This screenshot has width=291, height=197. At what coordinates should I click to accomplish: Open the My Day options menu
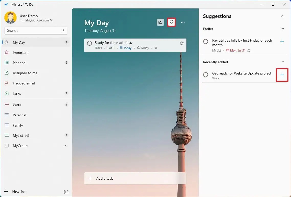pyautogui.click(x=183, y=22)
